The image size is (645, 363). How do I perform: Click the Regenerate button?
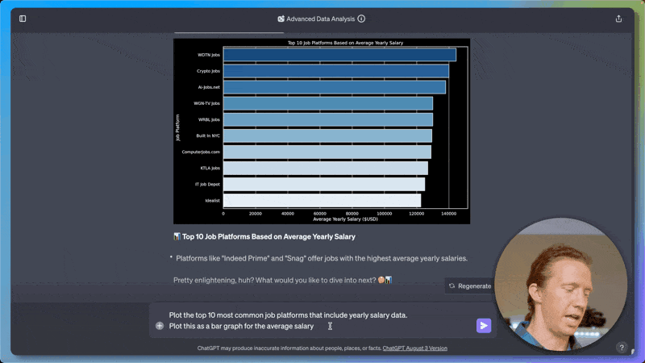[470, 286]
